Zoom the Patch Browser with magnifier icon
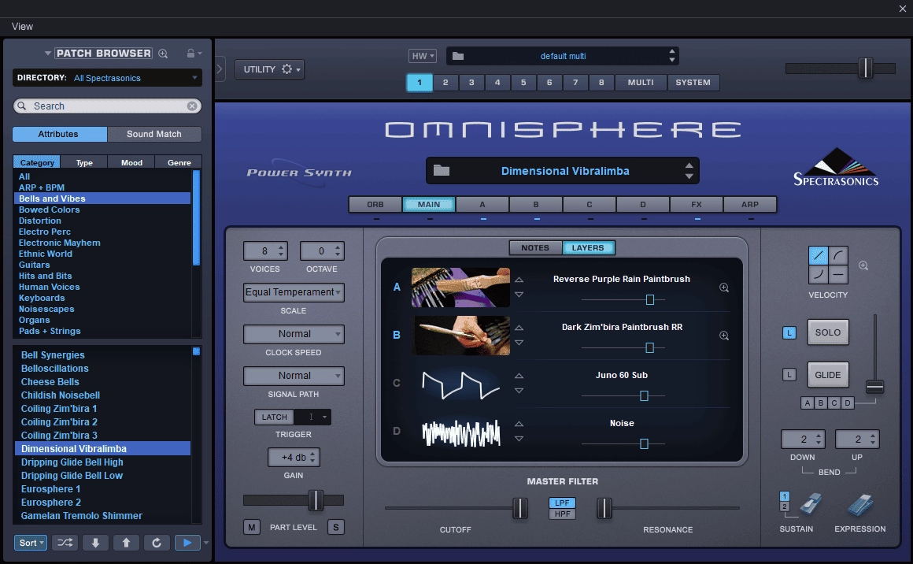The height and width of the screenshot is (564, 913). (x=163, y=54)
